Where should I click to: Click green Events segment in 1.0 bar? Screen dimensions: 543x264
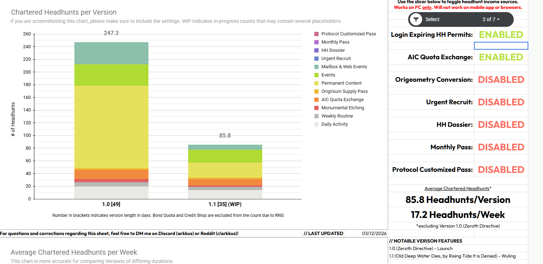click(111, 75)
